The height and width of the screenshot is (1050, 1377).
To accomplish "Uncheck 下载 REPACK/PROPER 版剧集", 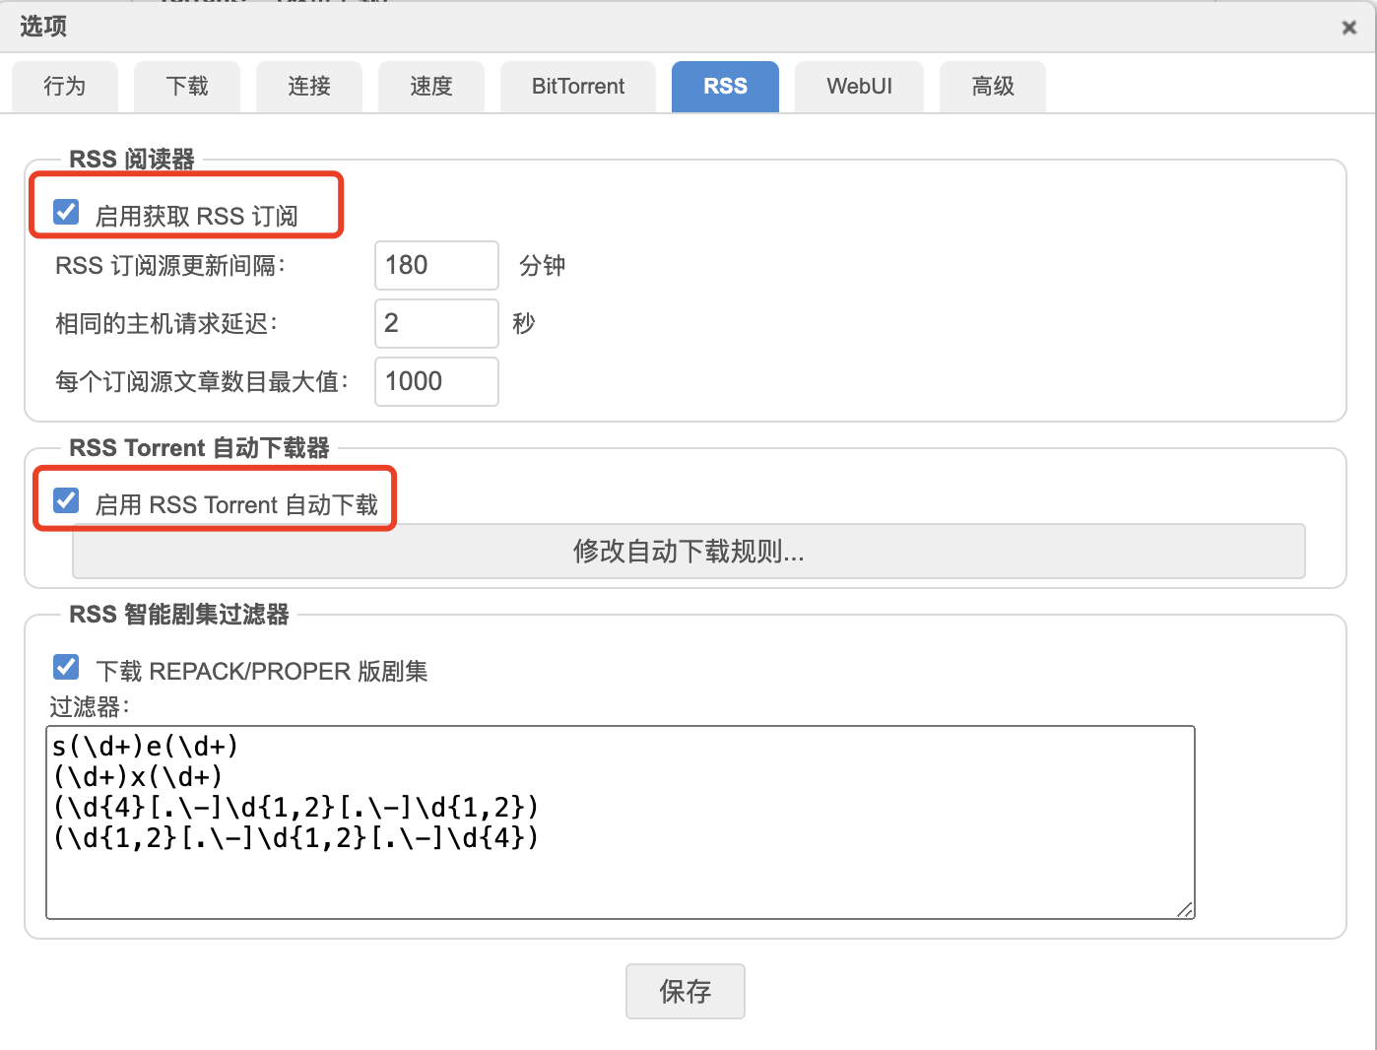I will (x=65, y=667).
